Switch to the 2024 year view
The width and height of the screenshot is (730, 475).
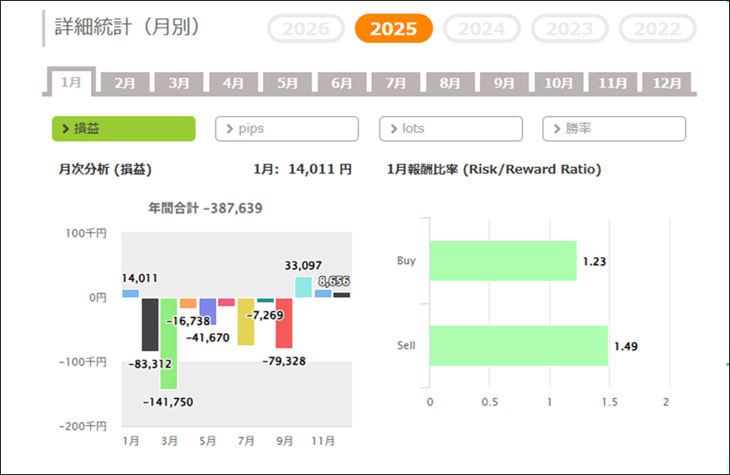click(x=482, y=29)
